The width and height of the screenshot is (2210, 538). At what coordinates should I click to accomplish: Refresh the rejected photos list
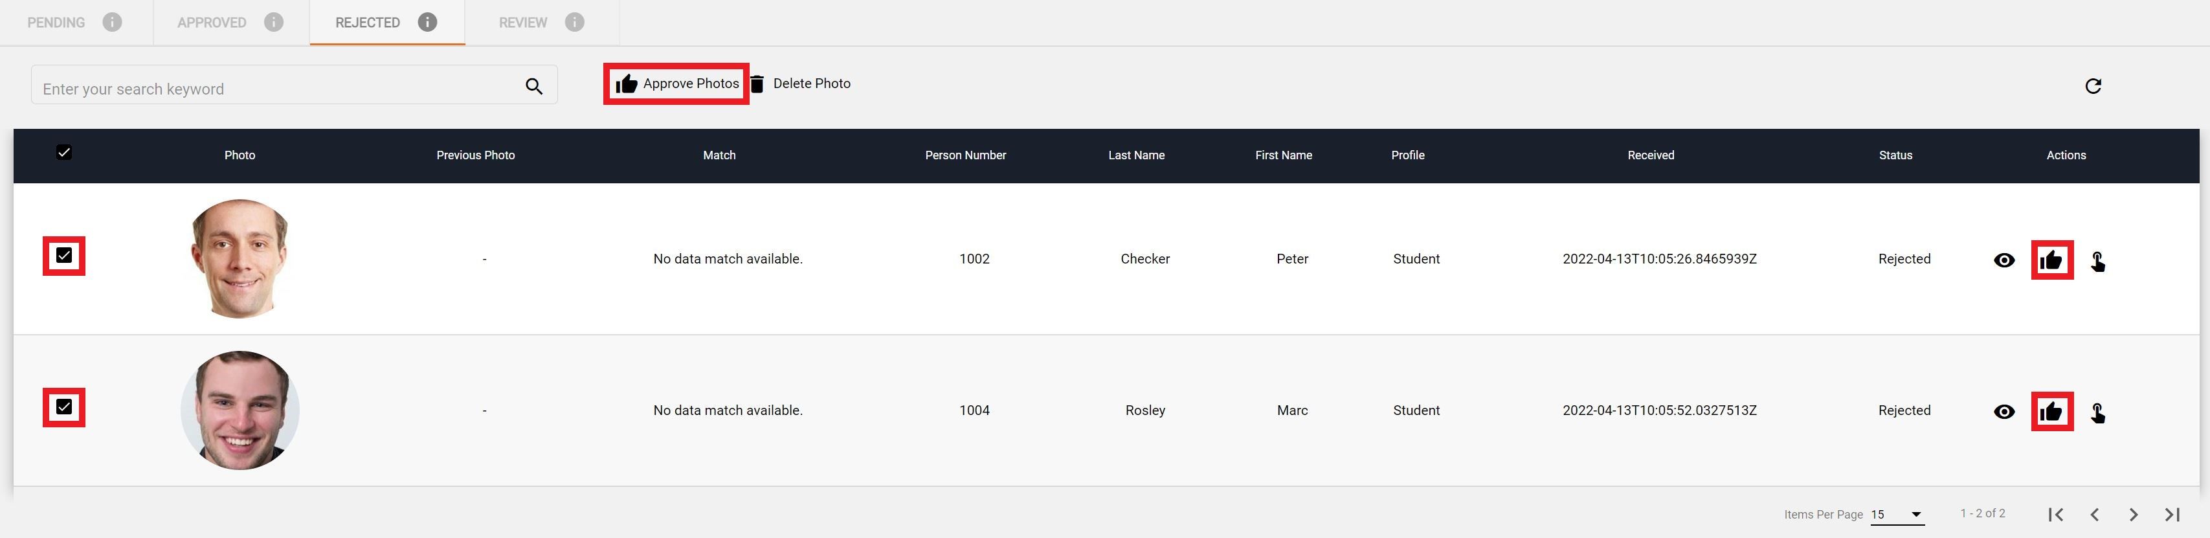[2092, 86]
